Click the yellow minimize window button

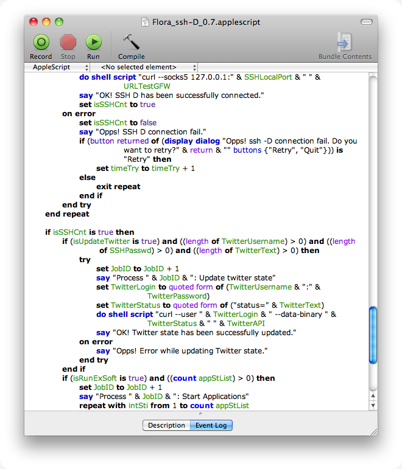[x=46, y=22]
